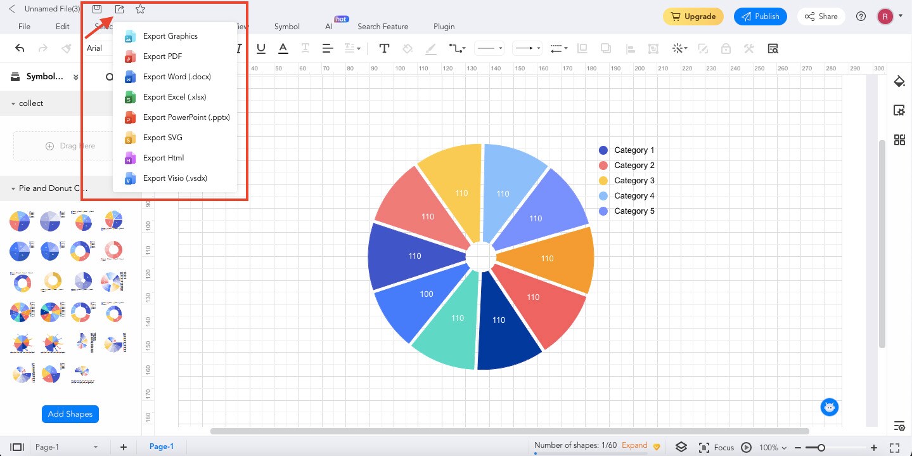Image resolution: width=912 pixels, height=456 pixels.
Task: Click the lock icon in toolbar
Action: coord(726,48)
